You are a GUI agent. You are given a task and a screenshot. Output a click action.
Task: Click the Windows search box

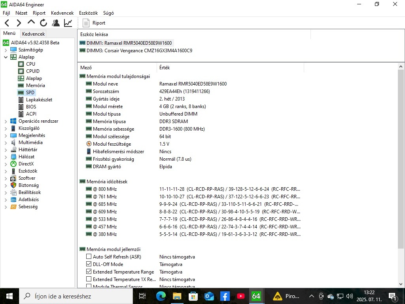coord(76,296)
